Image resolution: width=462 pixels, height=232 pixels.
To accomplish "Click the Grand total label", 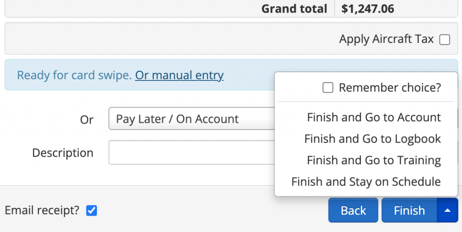I will point(294,9).
